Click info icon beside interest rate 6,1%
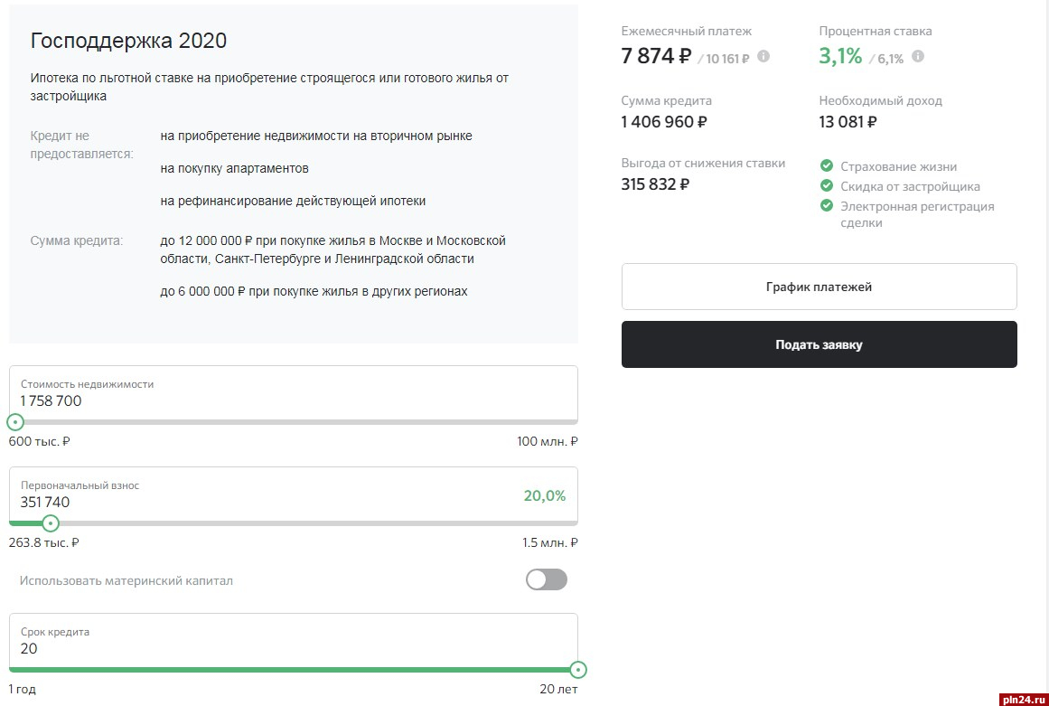This screenshot has height=706, width=1049. [x=918, y=57]
